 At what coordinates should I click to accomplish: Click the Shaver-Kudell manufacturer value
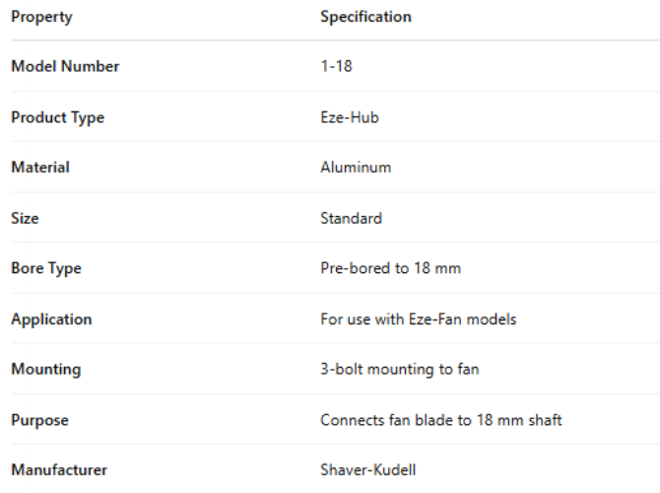(367, 470)
